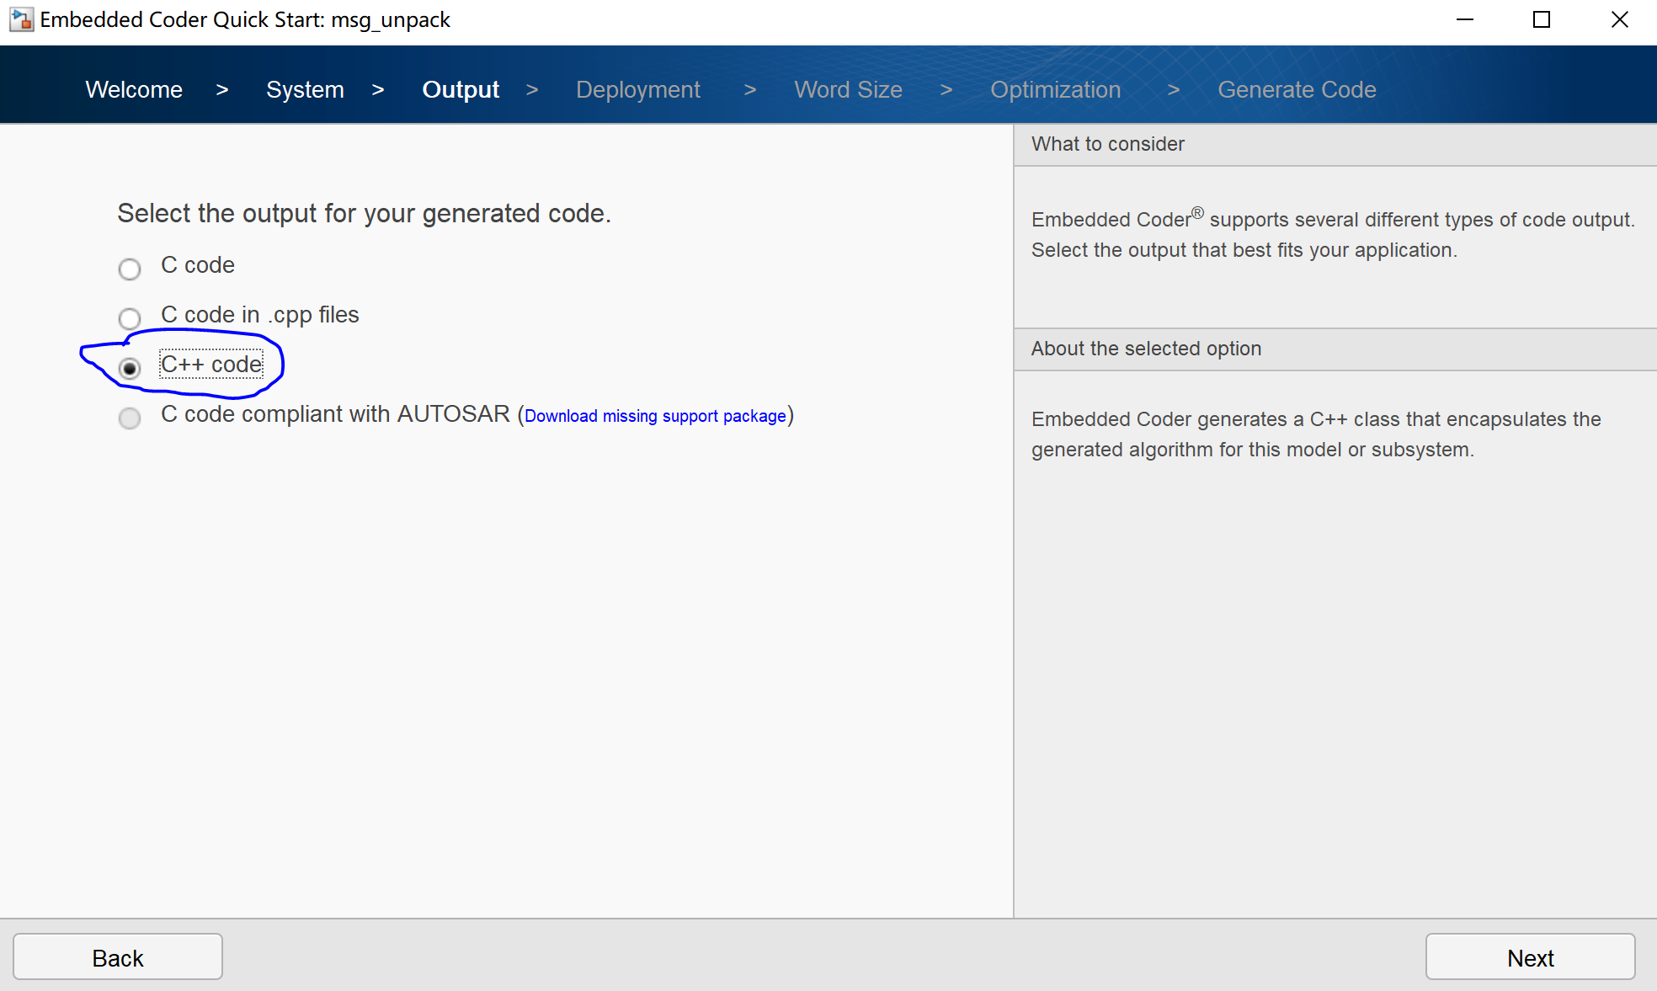Viewport: 1657px width, 991px height.
Task: Open the Output step
Action: [x=461, y=89]
